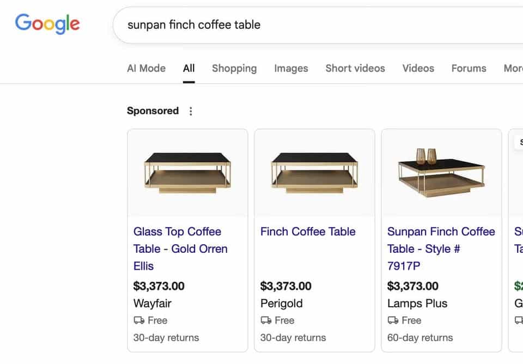Select the Shopping tab
Screen dimensions: 523x364
click(x=234, y=68)
